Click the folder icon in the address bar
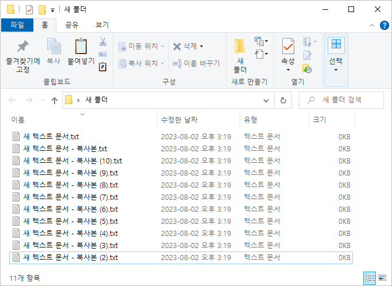Viewport: 392px width, 286px height. [69, 100]
